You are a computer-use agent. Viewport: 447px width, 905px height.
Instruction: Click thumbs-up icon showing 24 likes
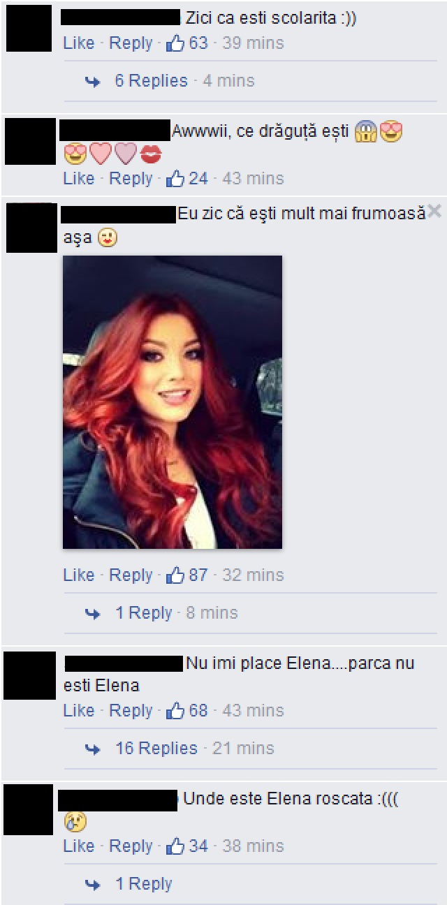coord(175,179)
